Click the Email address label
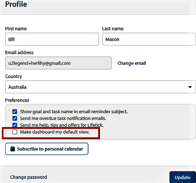196x183 pixels. pos(19,52)
